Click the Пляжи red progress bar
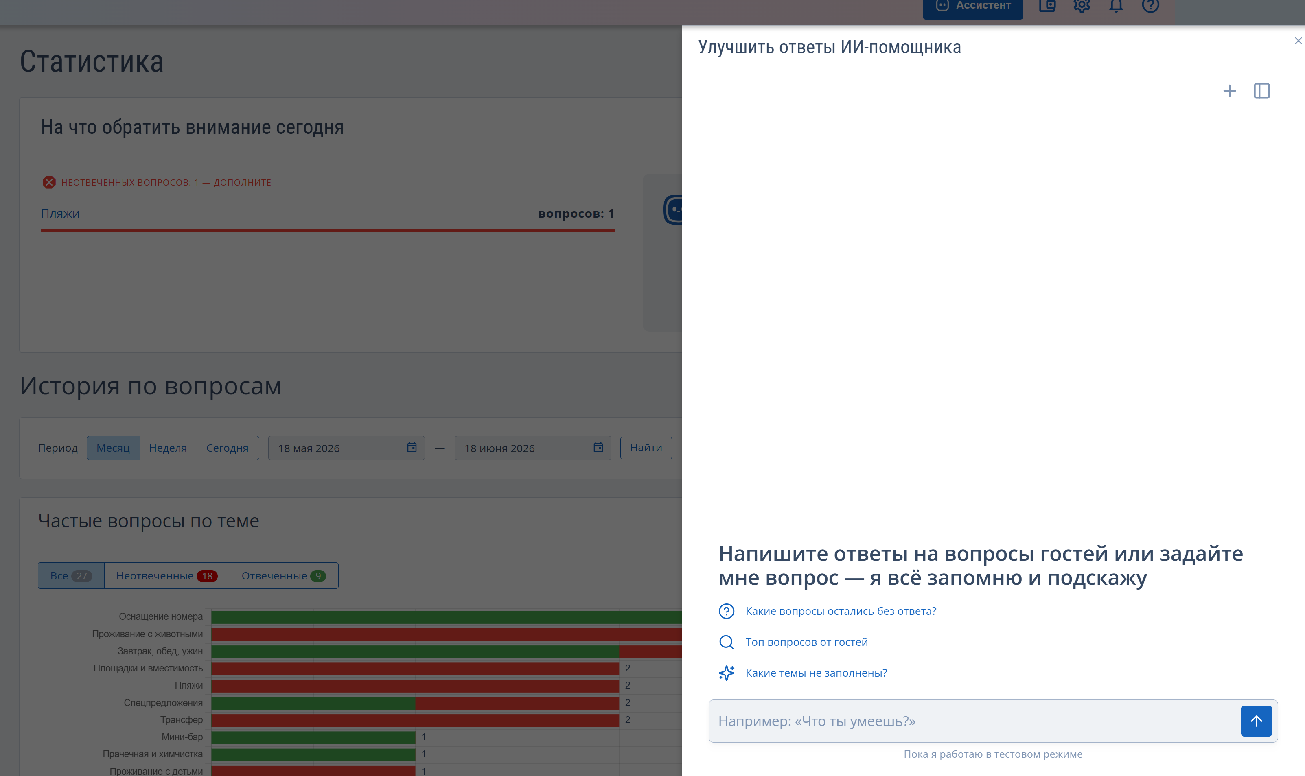The width and height of the screenshot is (1305, 776). tap(327, 230)
